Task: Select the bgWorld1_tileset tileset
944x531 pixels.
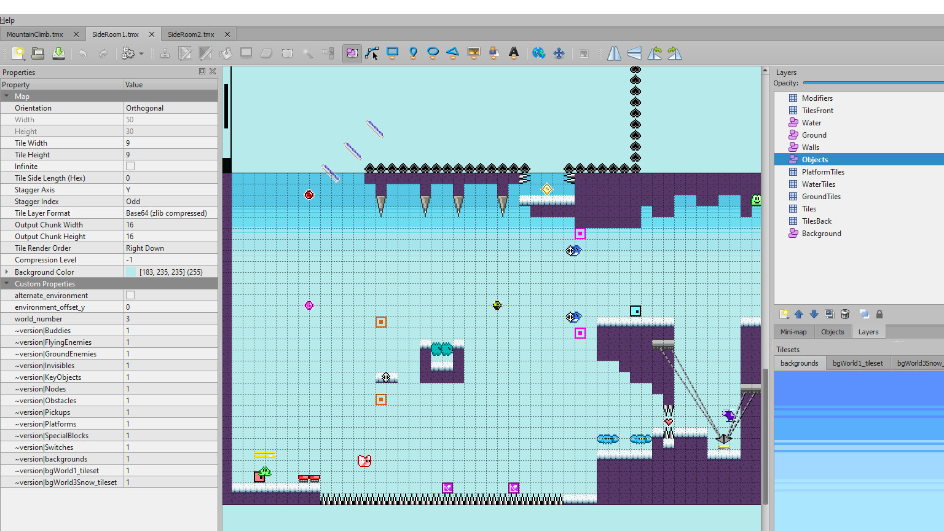Action: [858, 363]
